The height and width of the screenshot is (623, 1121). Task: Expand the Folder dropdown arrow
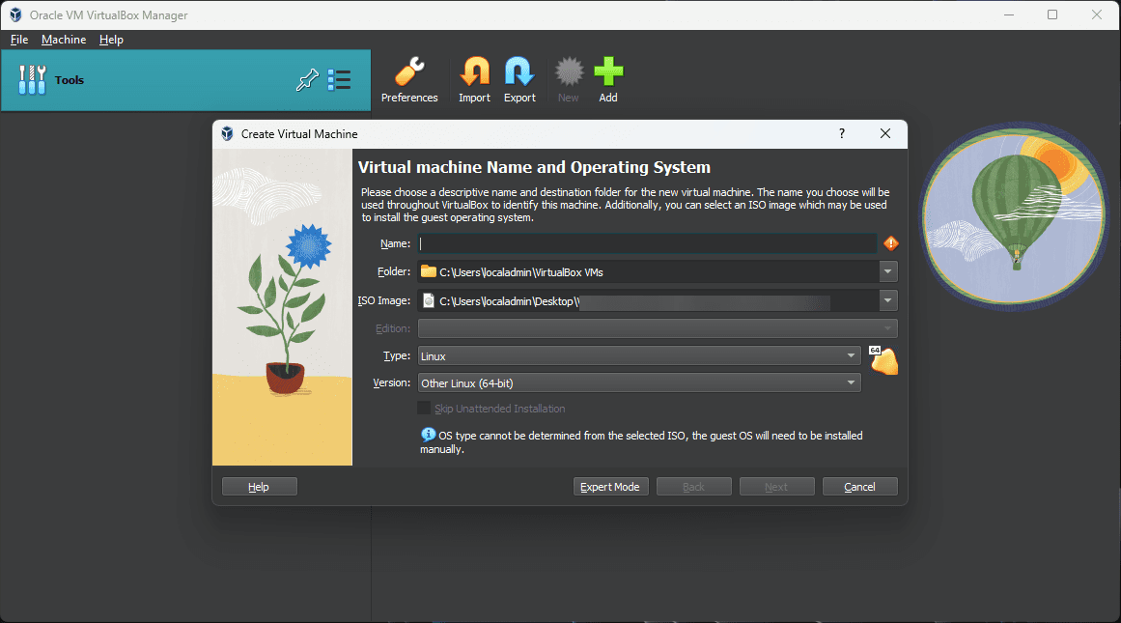tap(888, 271)
